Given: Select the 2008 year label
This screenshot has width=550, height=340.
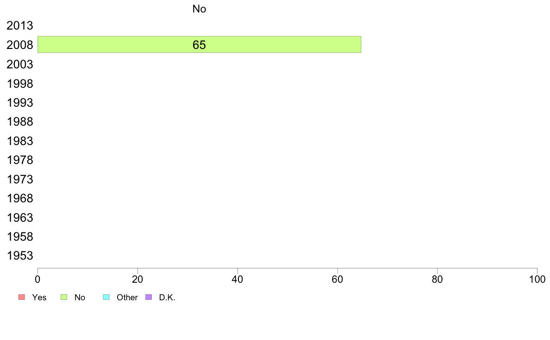Looking at the screenshot, I should click(x=20, y=45).
